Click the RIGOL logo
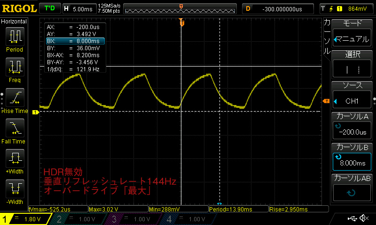The width and height of the screenshot is (376, 225). (19, 8)
